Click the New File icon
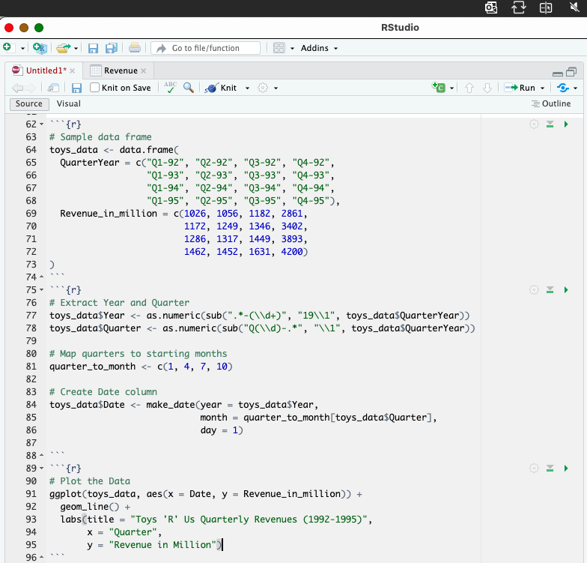 click(x=9, y=48)
